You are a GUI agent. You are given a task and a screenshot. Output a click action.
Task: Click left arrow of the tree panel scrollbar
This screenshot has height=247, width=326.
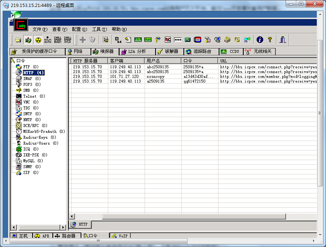point(14,227)
